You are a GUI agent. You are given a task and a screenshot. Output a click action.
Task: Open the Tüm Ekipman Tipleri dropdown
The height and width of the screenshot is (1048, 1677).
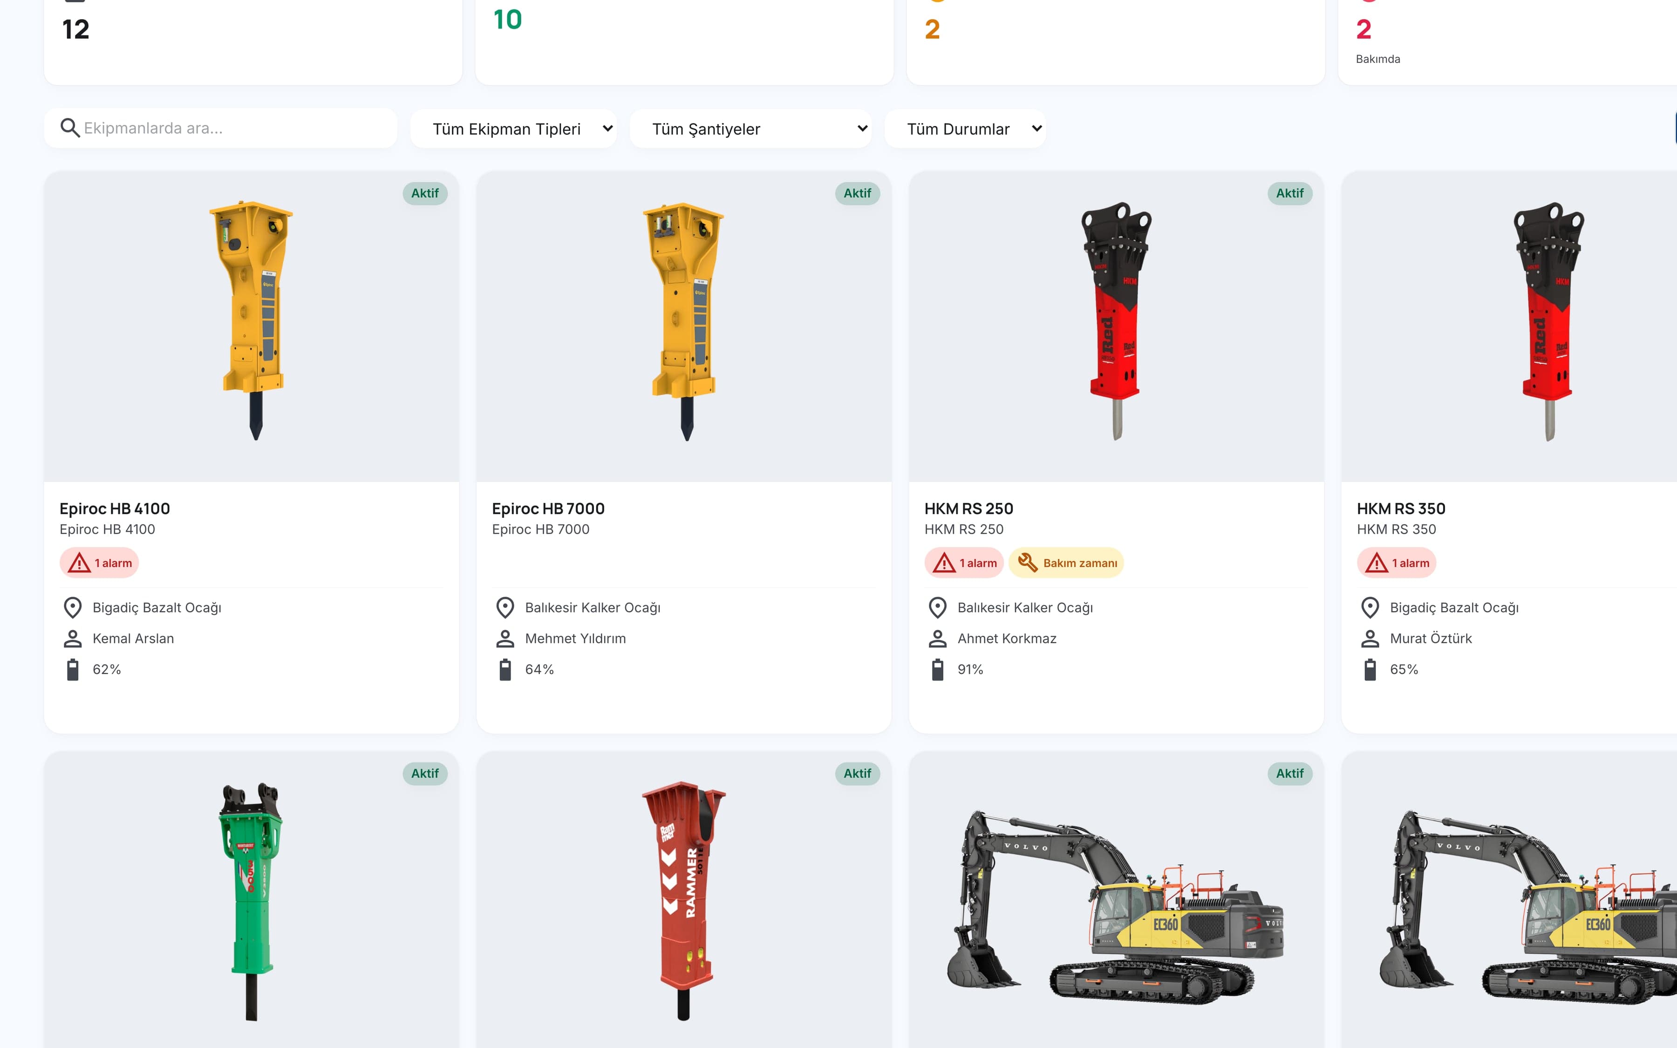point(513,129)
